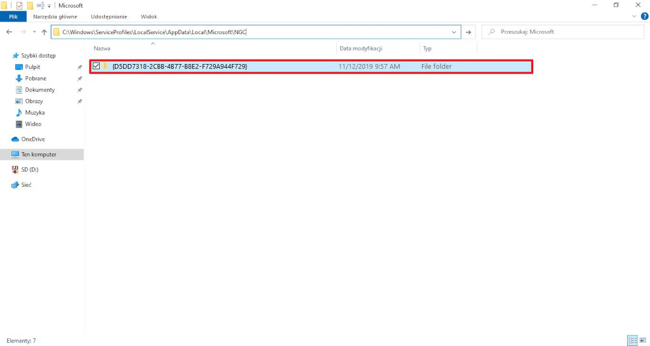Click the OneDrive cloud icon
650x346 pixels.
pos(15,139)
